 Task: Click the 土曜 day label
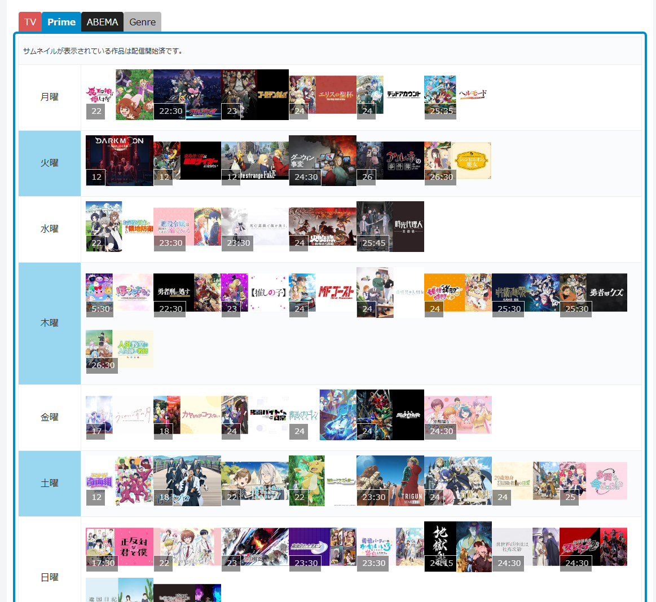click(50, 483)
